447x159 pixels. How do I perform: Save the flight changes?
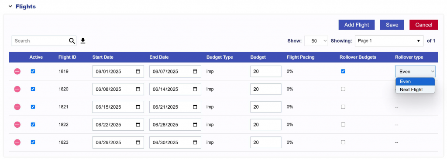pos(392,25)
